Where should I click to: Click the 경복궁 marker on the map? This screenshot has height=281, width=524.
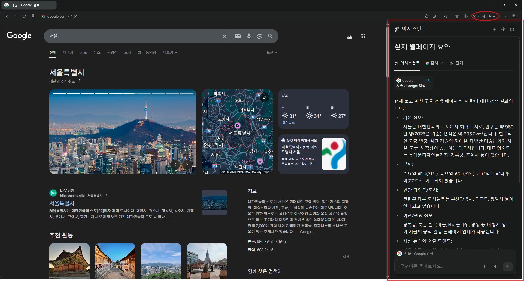(238, 126)
